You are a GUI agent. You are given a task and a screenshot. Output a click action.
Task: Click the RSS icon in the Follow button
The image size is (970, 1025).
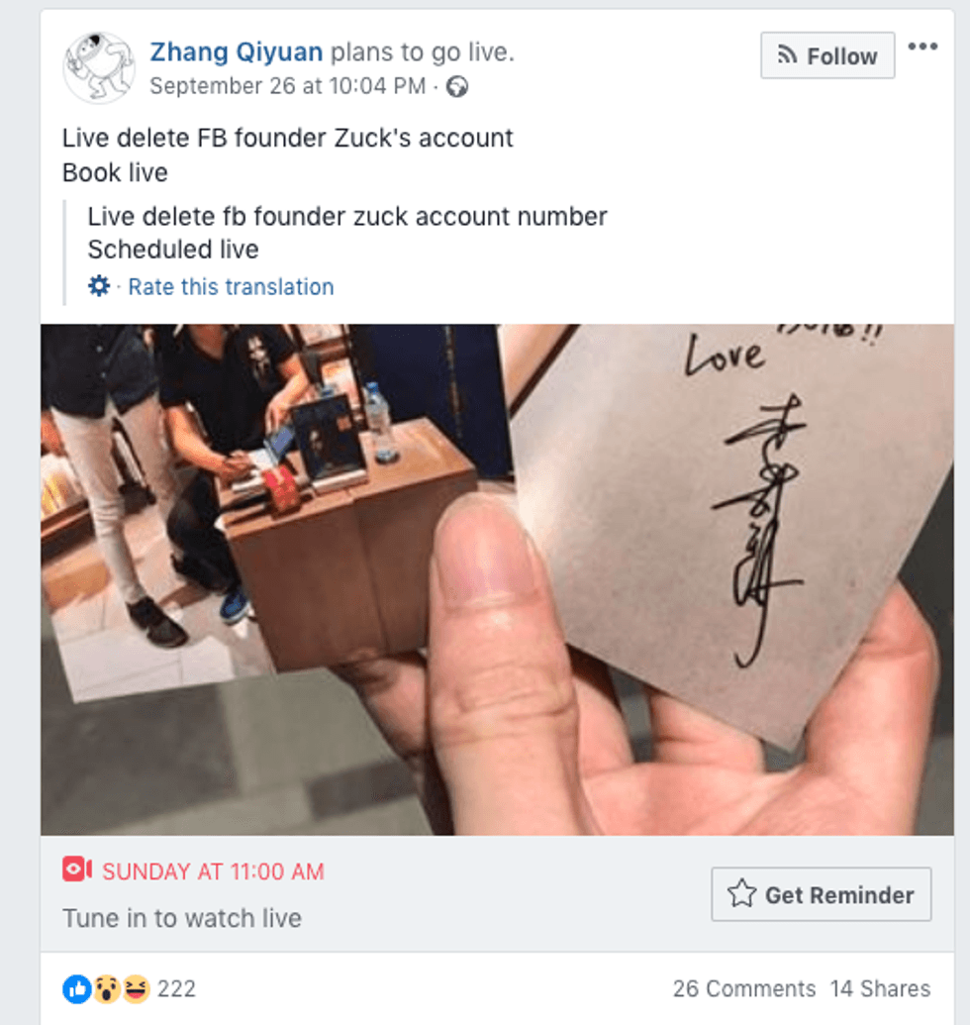(787, 54)
